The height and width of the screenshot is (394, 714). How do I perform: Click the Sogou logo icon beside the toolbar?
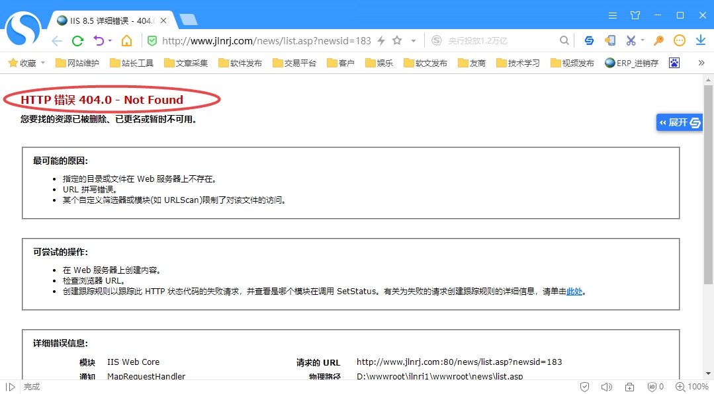pyautogui.click(x=589, y=40)
